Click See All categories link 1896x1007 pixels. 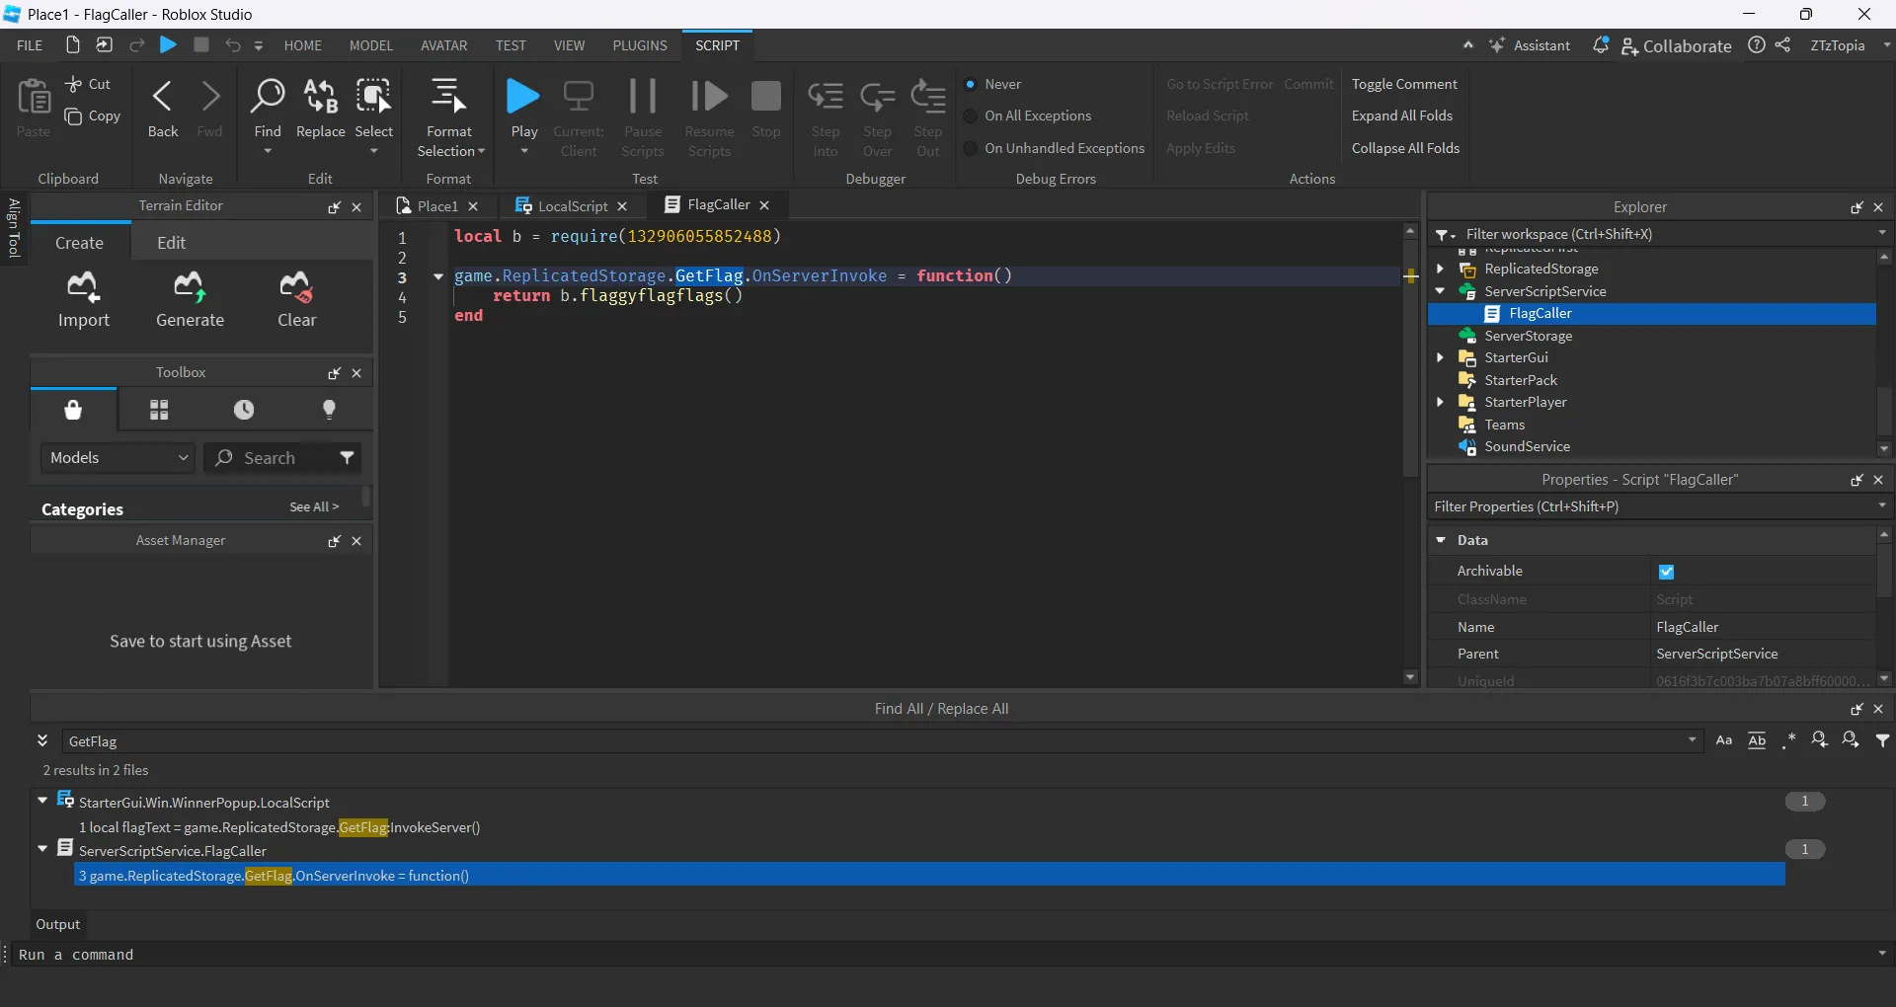314,506
